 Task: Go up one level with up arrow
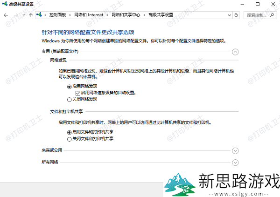pos(31,15)
